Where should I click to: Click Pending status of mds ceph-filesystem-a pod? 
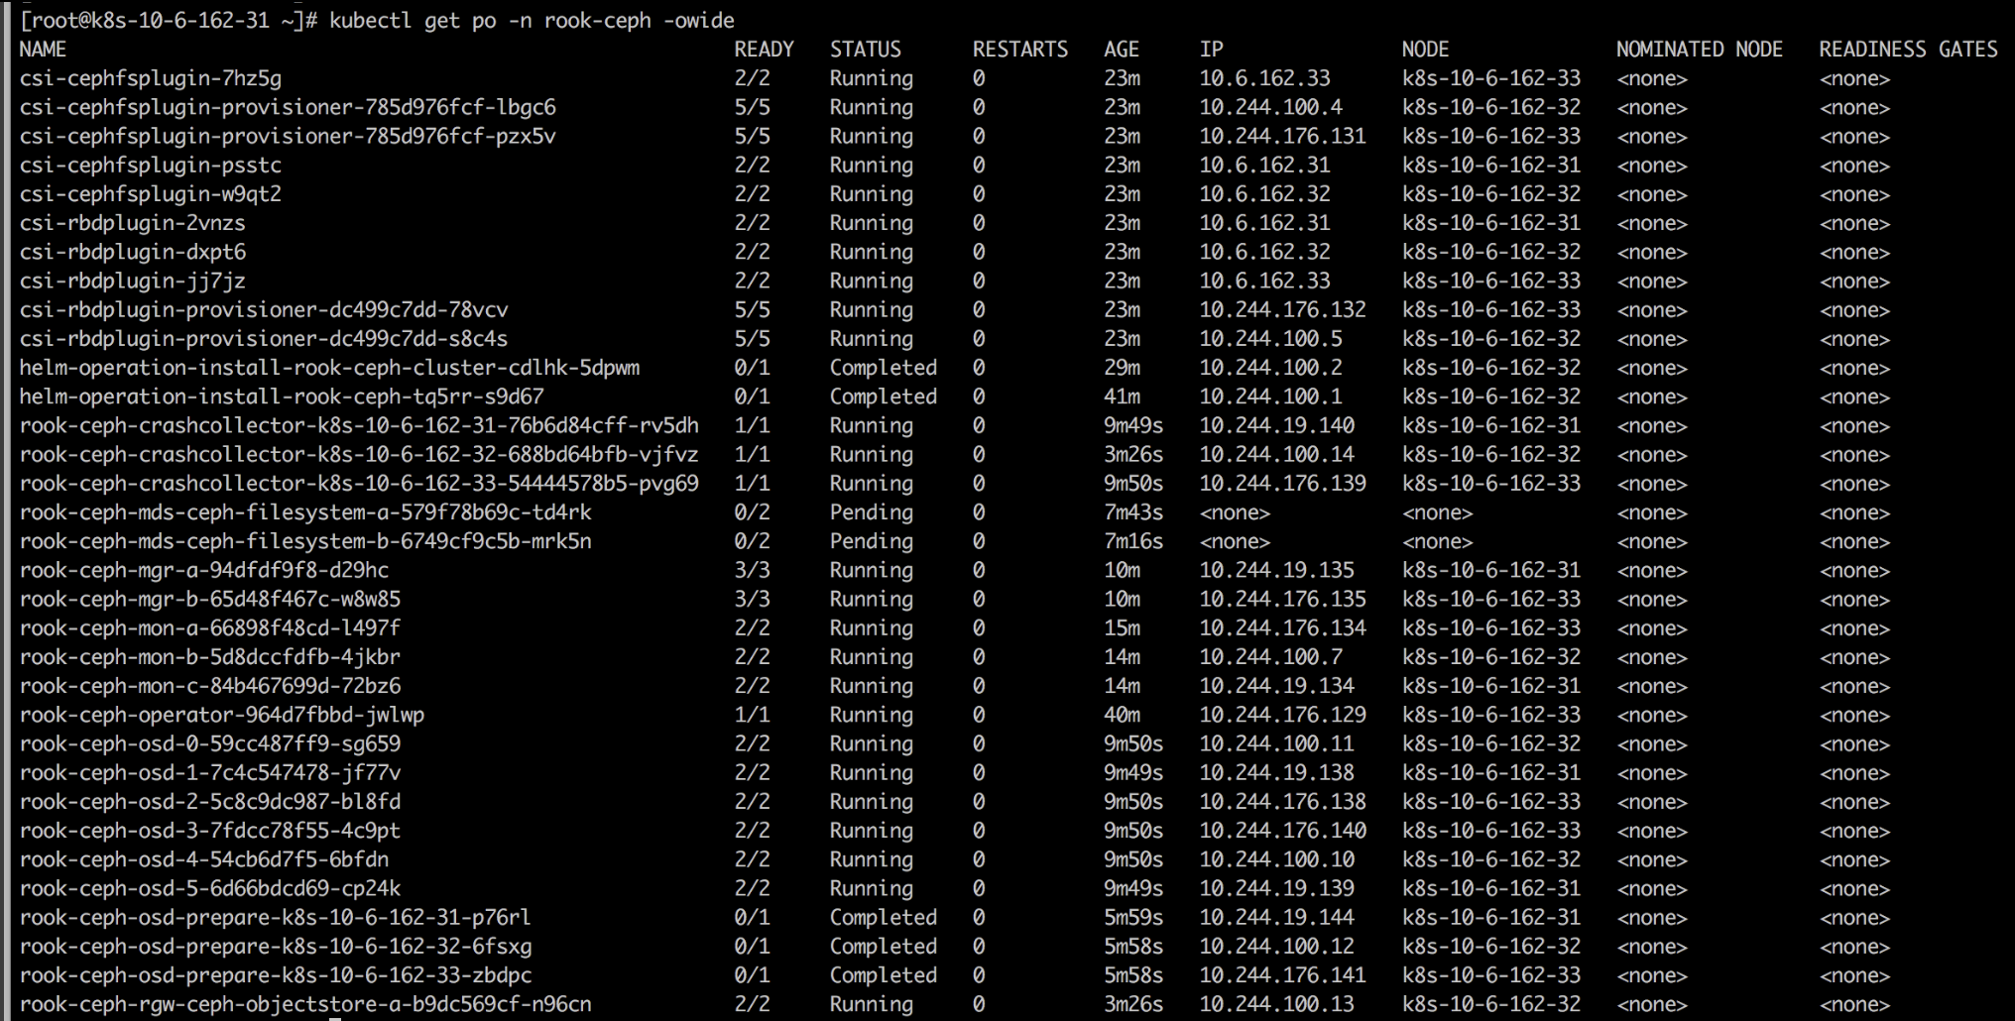pos(871,512)
